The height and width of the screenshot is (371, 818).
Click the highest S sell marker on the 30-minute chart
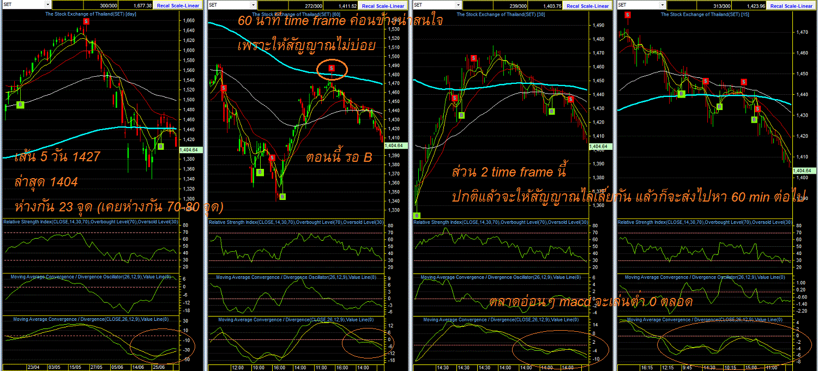473,58
